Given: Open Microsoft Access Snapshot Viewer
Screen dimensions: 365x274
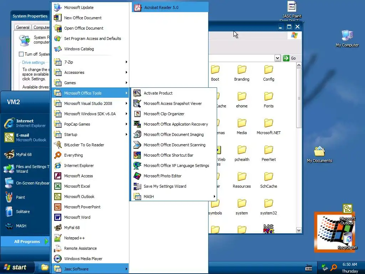Looking at the screenshot, I should [174, 103].
